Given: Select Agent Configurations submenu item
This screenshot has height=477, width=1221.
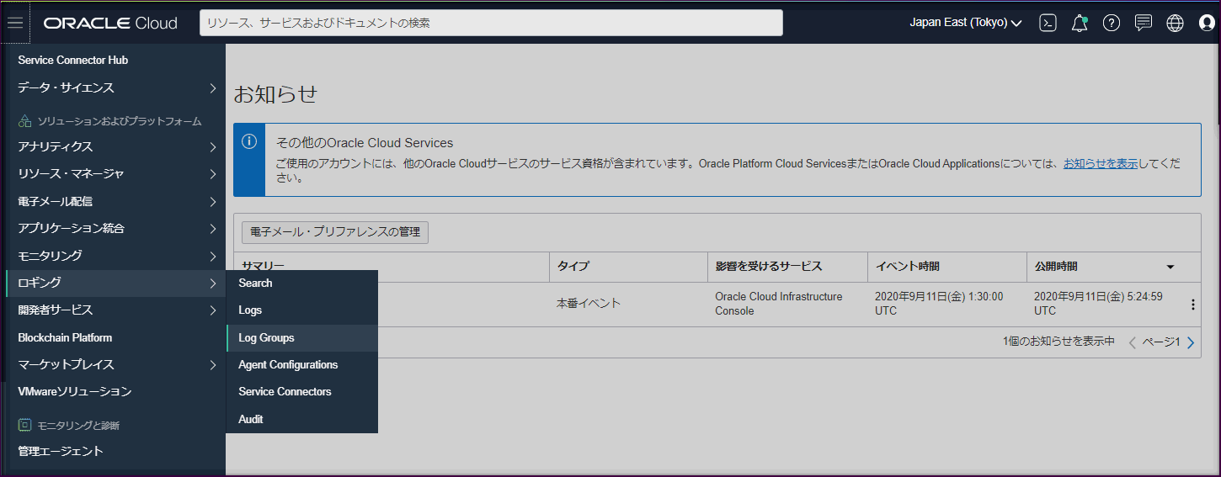Looking at the screenshot, I should 301,365.
